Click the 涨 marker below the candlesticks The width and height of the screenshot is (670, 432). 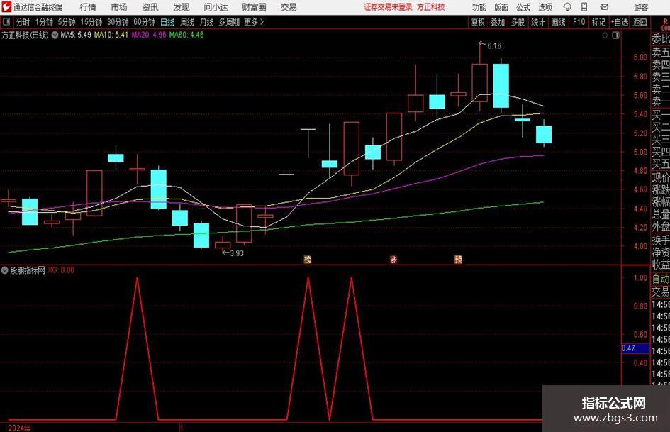click(393, 259)
